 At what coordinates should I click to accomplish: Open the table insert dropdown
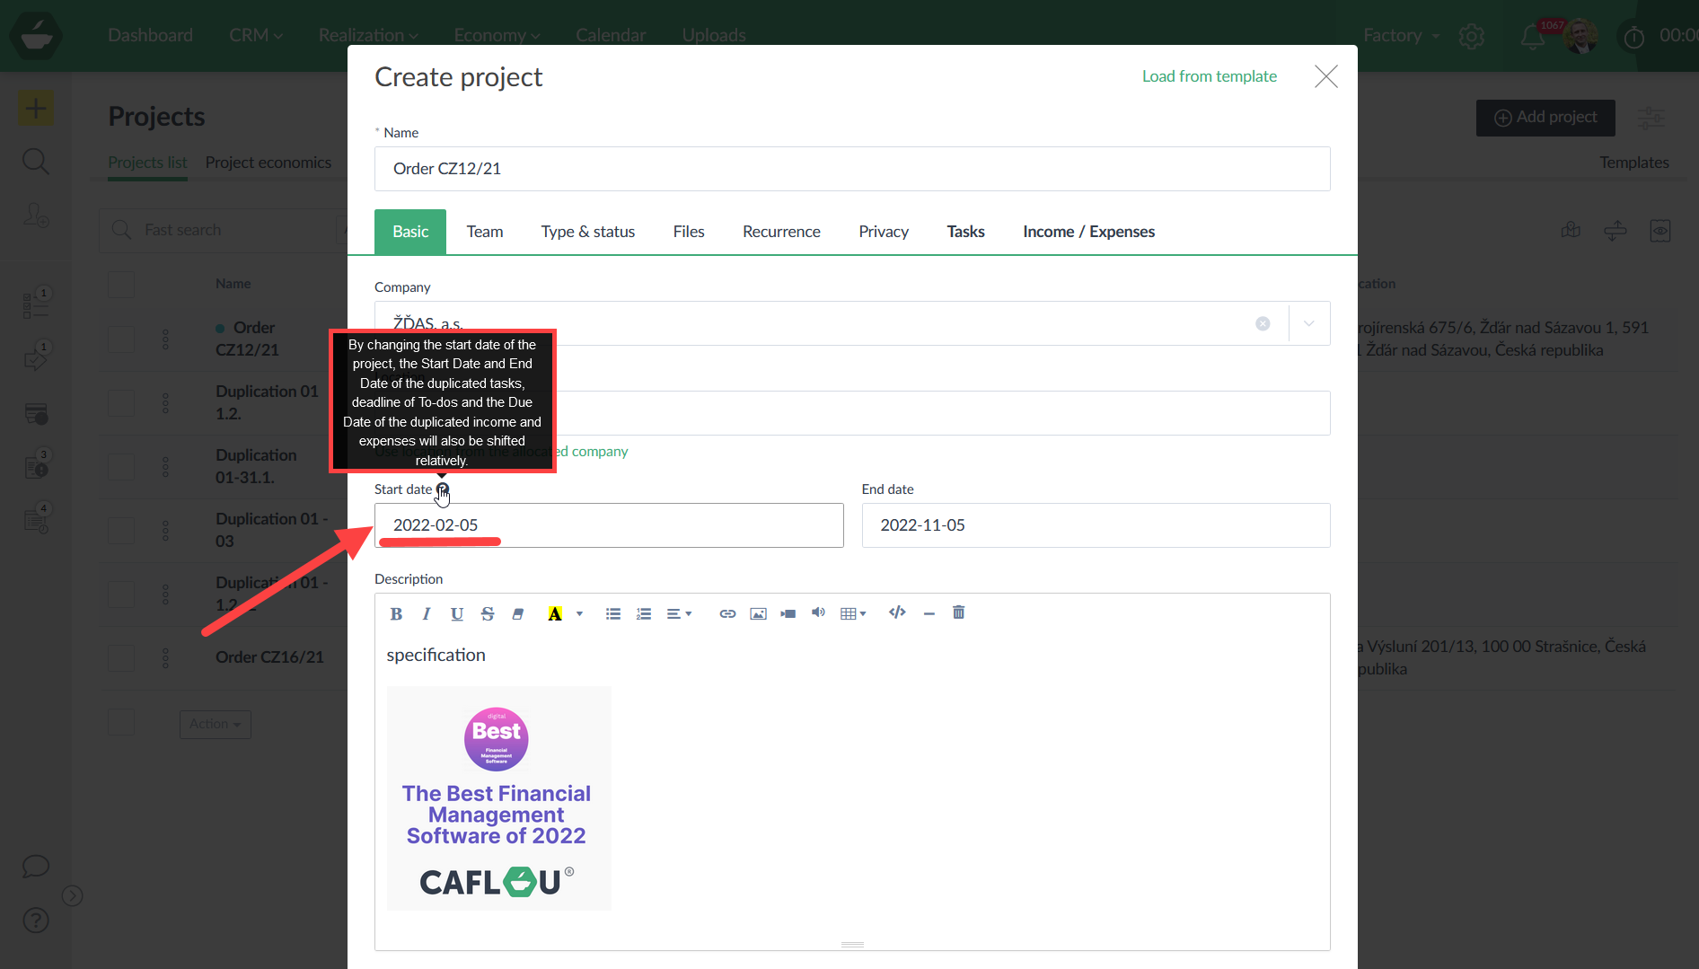[x=853, y=613]
